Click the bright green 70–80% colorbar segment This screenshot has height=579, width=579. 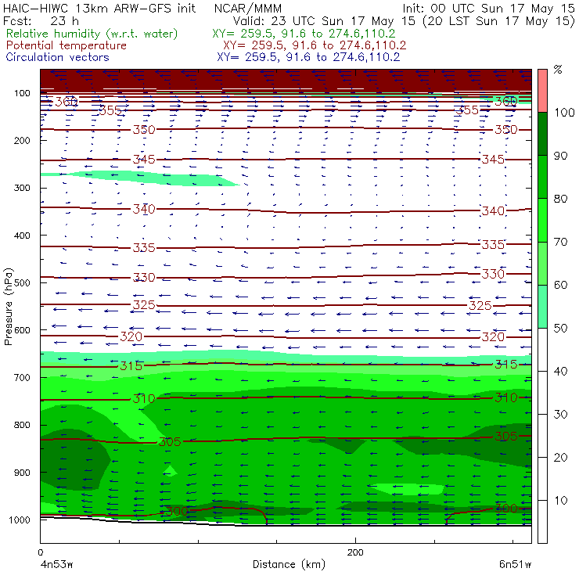tap(542, 220)
